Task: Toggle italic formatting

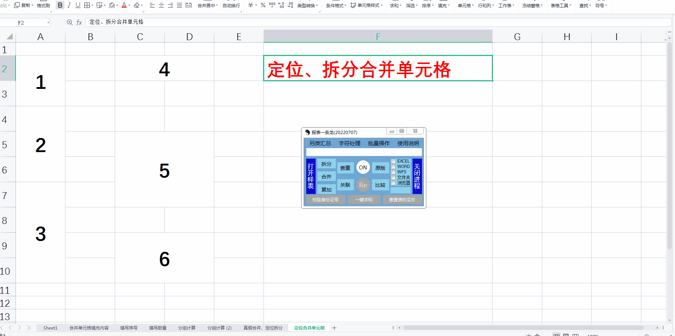Action: pos(69,5)
